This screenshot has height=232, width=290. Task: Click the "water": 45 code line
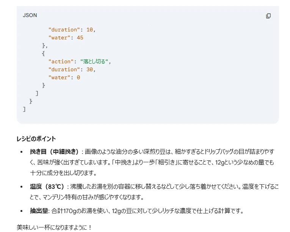pos(66,38)
